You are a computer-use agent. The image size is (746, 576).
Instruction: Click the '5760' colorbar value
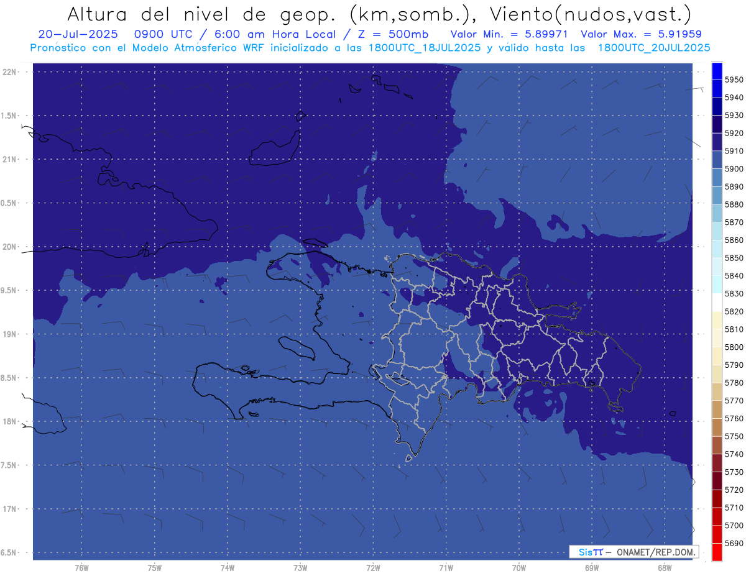coord(734,418)
